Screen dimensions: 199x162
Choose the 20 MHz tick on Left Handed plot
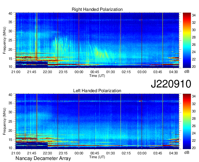[x=10, y=131]
